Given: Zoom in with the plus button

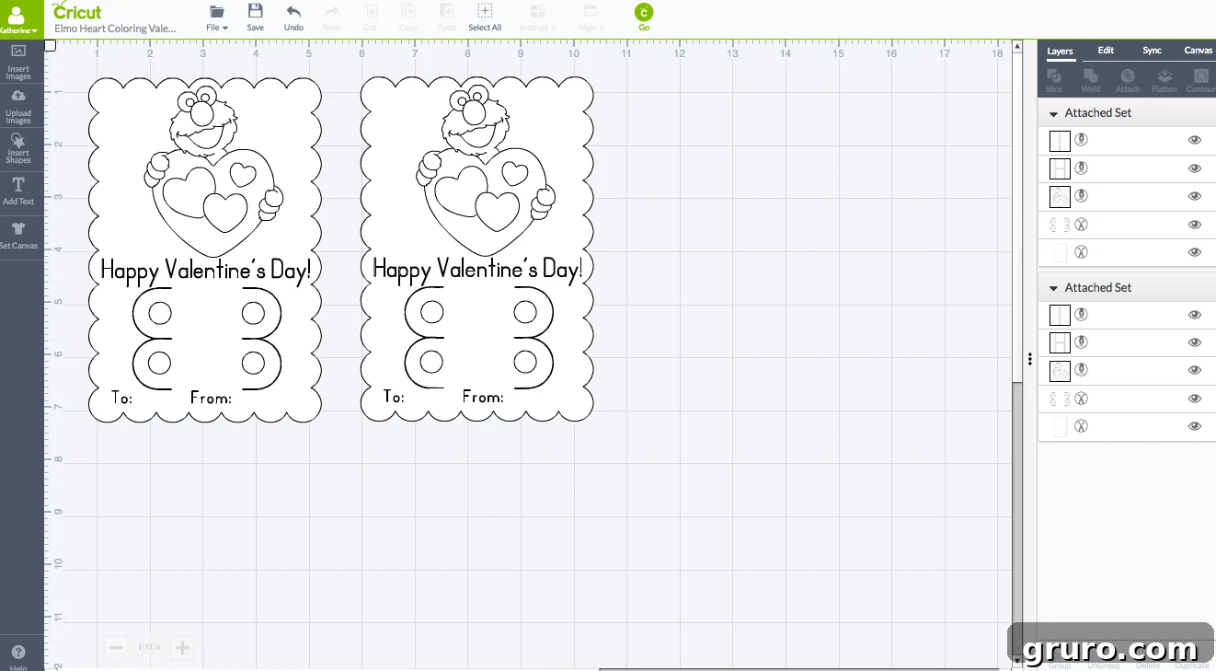Looking at the screenshot, I should 182,648.
